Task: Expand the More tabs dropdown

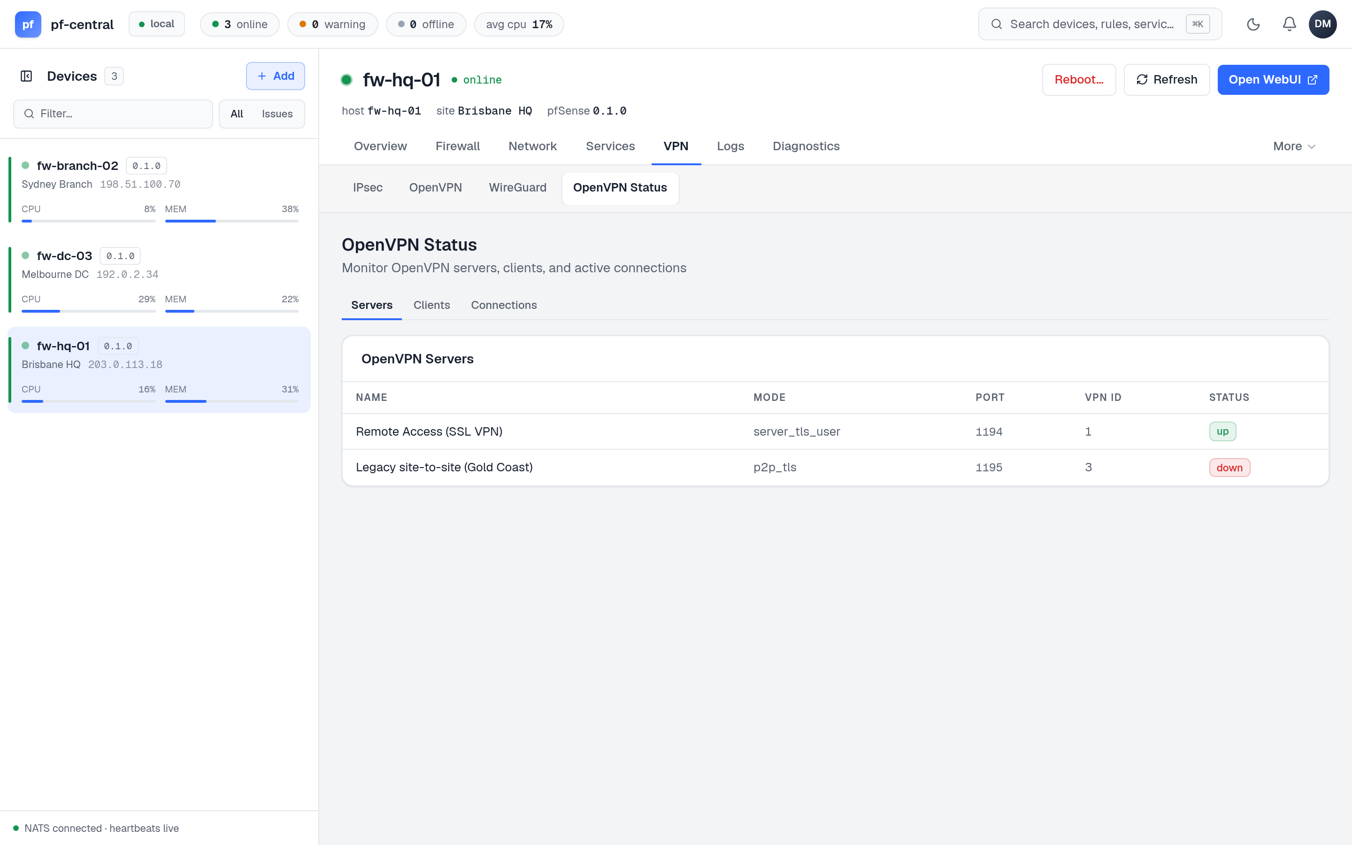Action: click(x=1294, y=146)
